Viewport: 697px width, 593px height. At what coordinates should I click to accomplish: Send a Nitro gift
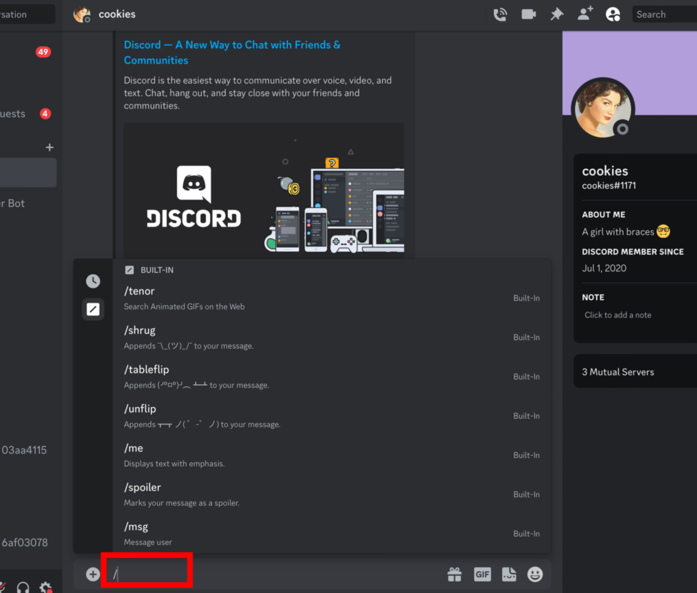pos(454,574)
